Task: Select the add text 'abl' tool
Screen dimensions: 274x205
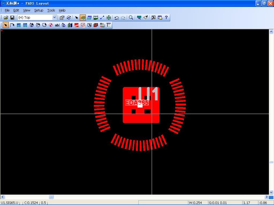Action: click(57, 25)
